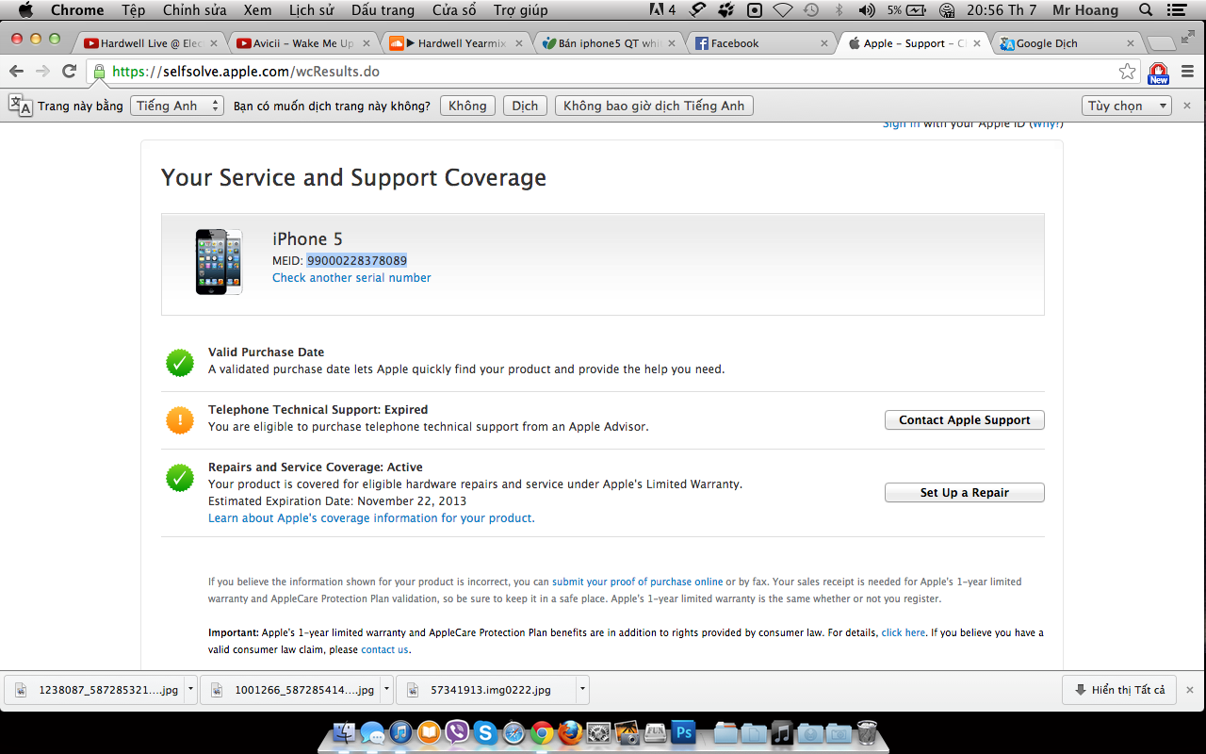The width and height of the screenshot is (1206, 754).
Task: Open the Time Machine menu bar icon
Action: 811,10
